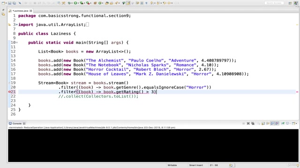Click the 'Writable' status bar entry
The height and width of the screenshot is (168, 300).
click(172, 165)
